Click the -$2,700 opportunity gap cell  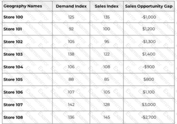(x=149, y=117)
